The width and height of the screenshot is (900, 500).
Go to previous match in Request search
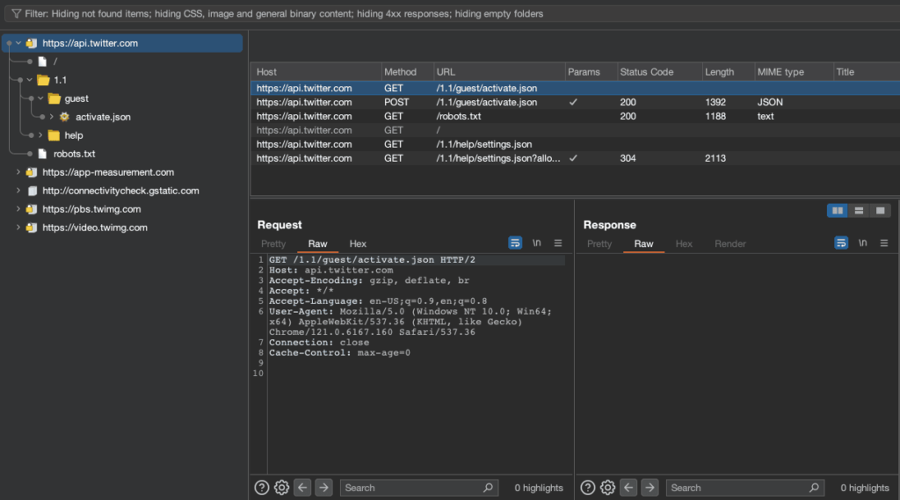(302, 488)
